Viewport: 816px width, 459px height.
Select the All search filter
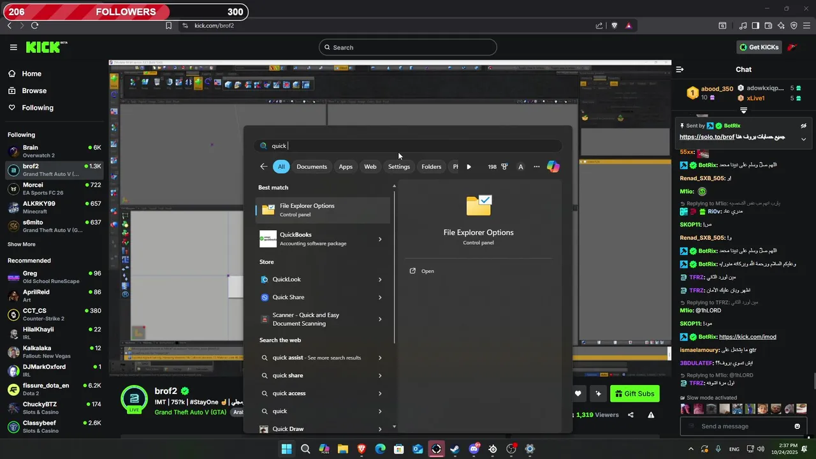pos(281,166)
